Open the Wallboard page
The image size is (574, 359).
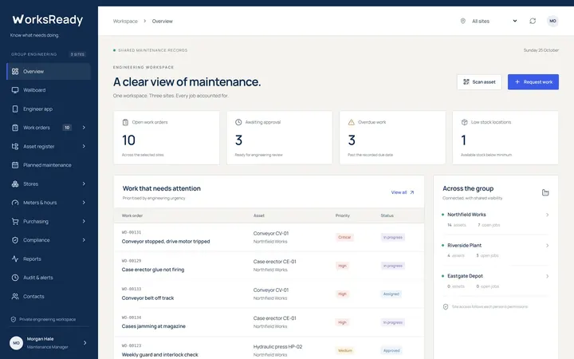[49, 90]
